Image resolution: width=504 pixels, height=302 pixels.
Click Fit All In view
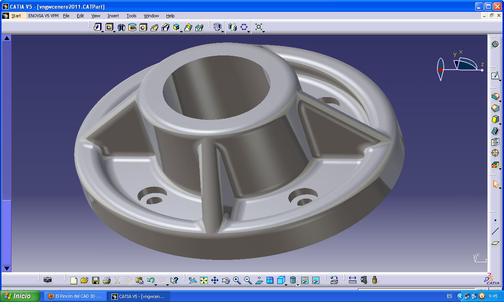[204, 280]
